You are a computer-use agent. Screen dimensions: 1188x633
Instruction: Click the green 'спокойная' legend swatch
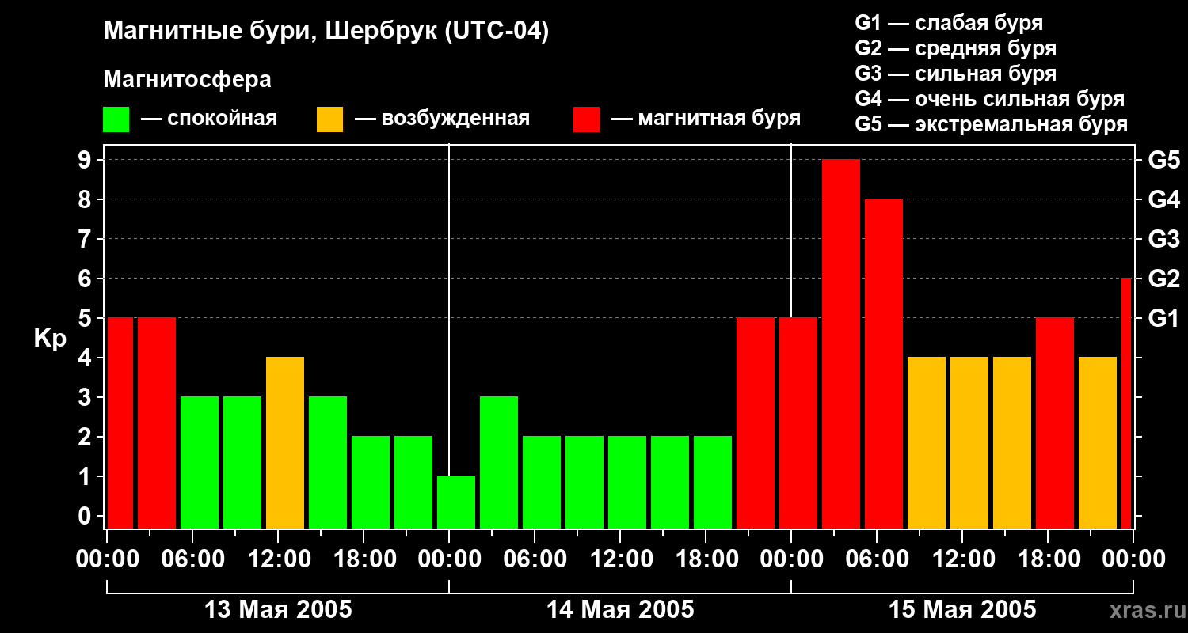[x=116, y=119]
